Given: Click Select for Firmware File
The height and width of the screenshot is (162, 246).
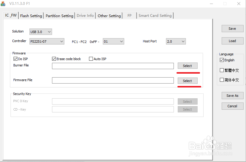Looking at the screenshot, I should point(187,81).
